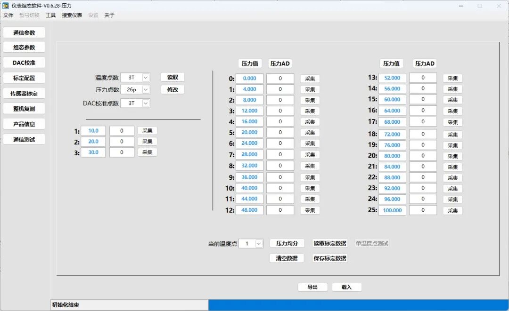Open the 整机复测 panel
The height and width of the screenshot is (311, 509).
coord(24,108)
